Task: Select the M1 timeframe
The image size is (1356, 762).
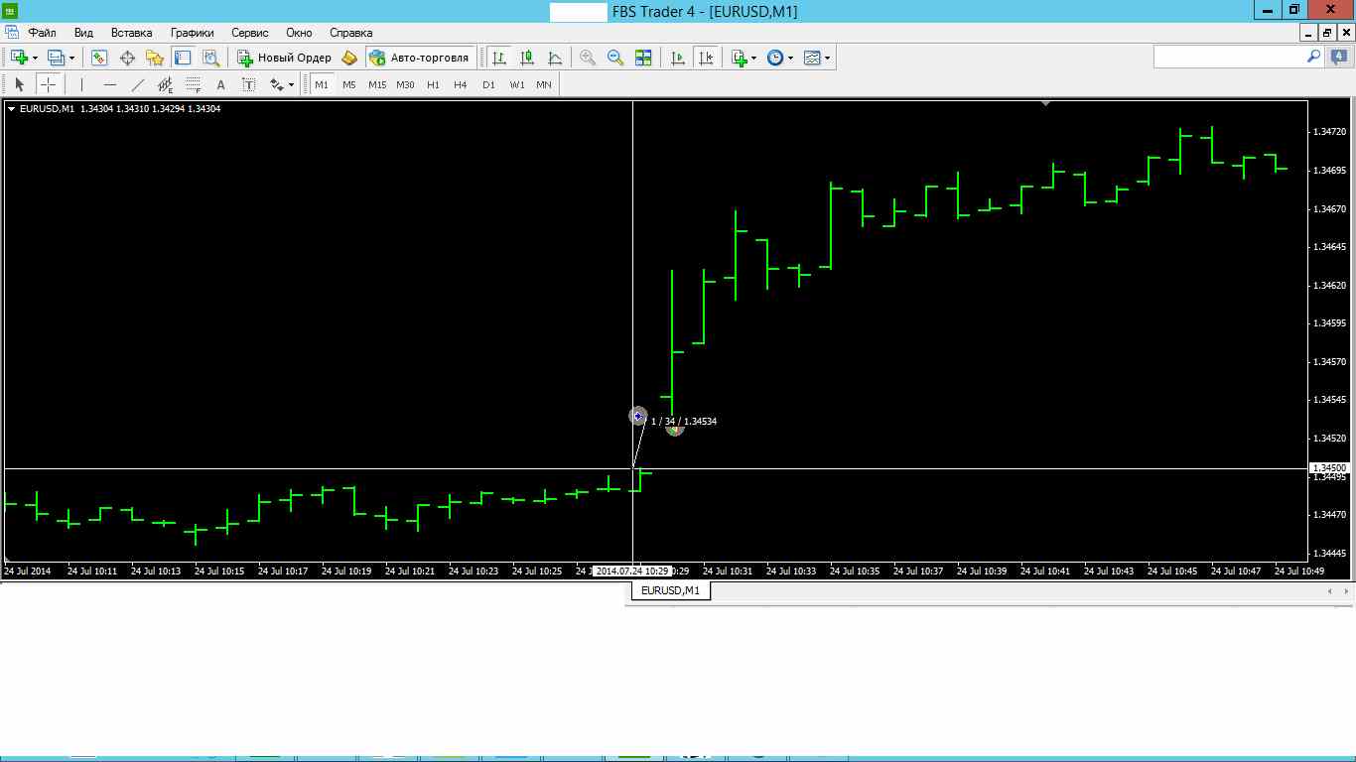Action: pyautogui.click(x=322, y=84)
